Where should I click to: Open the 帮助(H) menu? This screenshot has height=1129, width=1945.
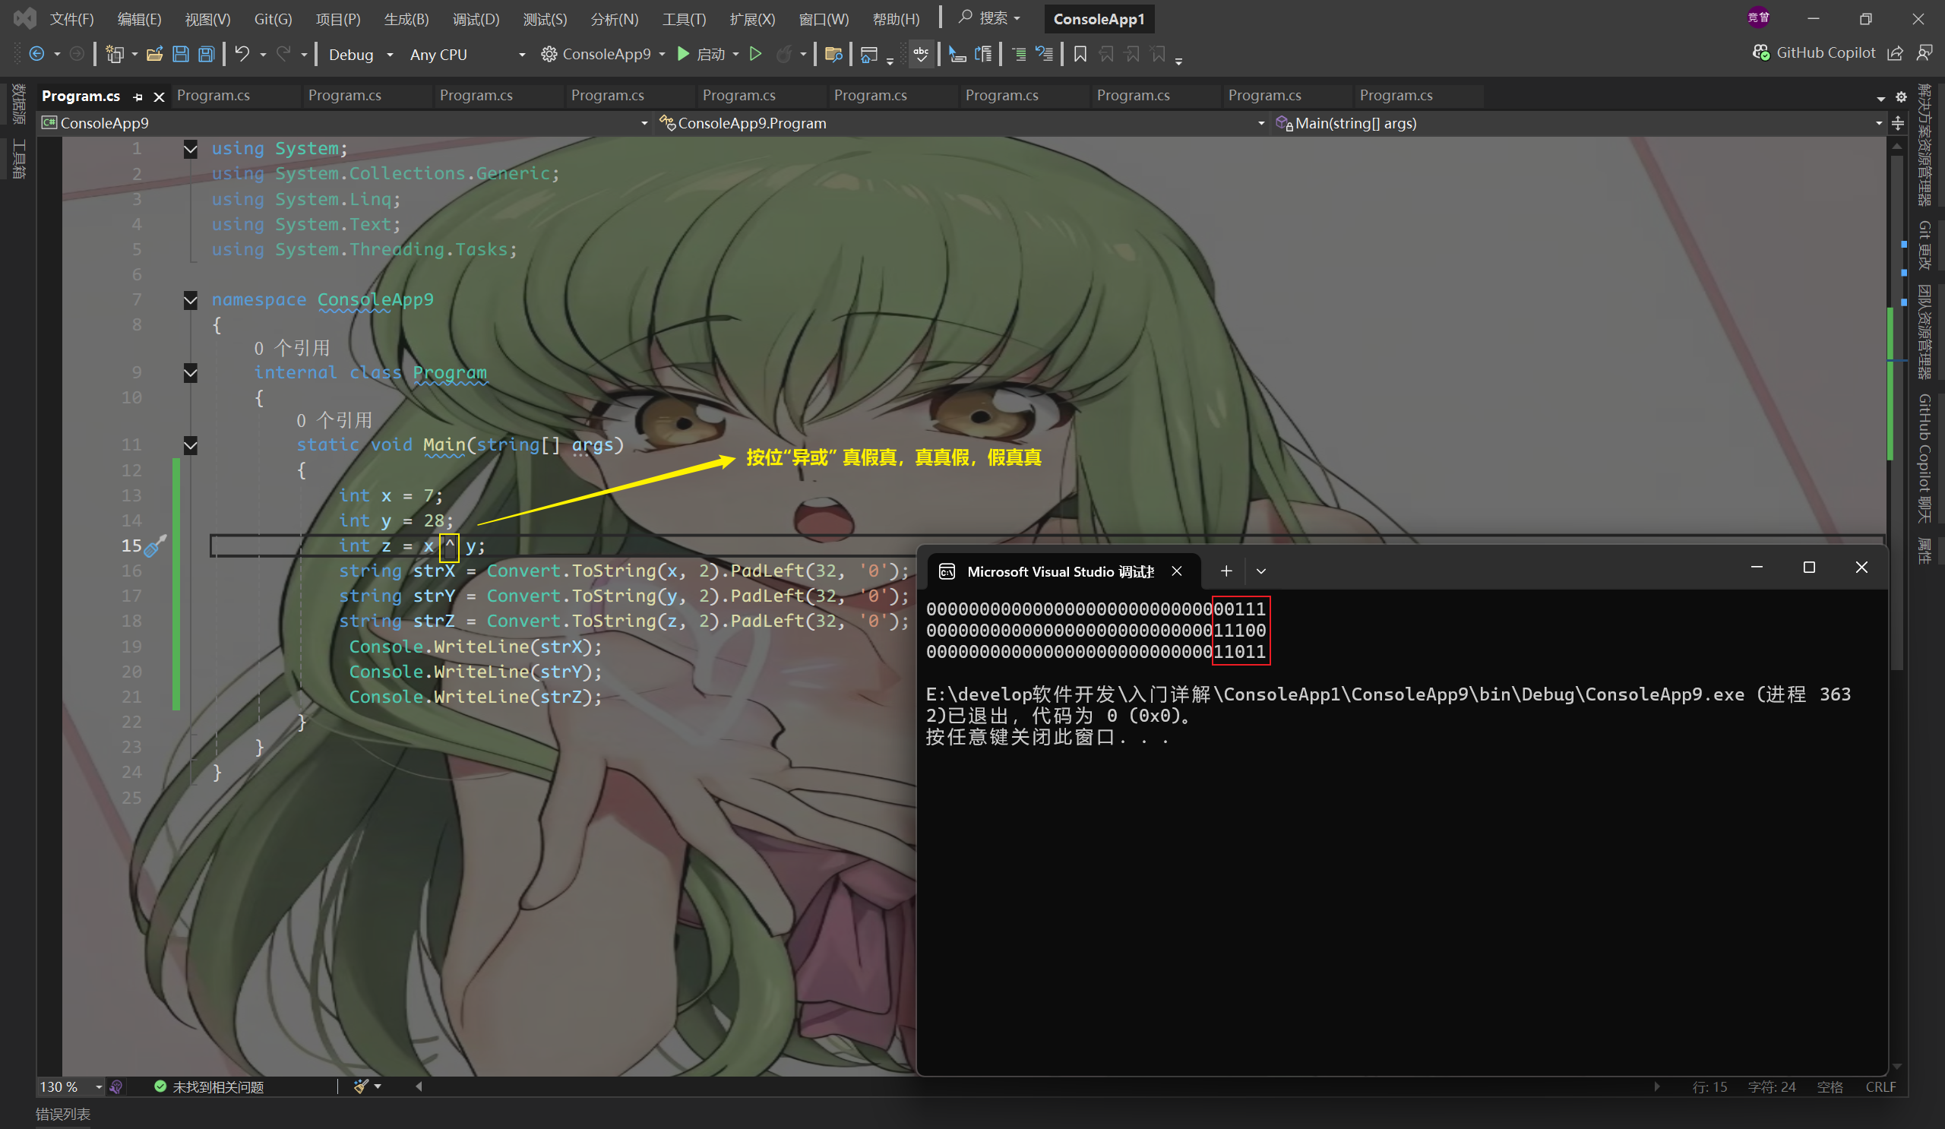click(895, 18)
